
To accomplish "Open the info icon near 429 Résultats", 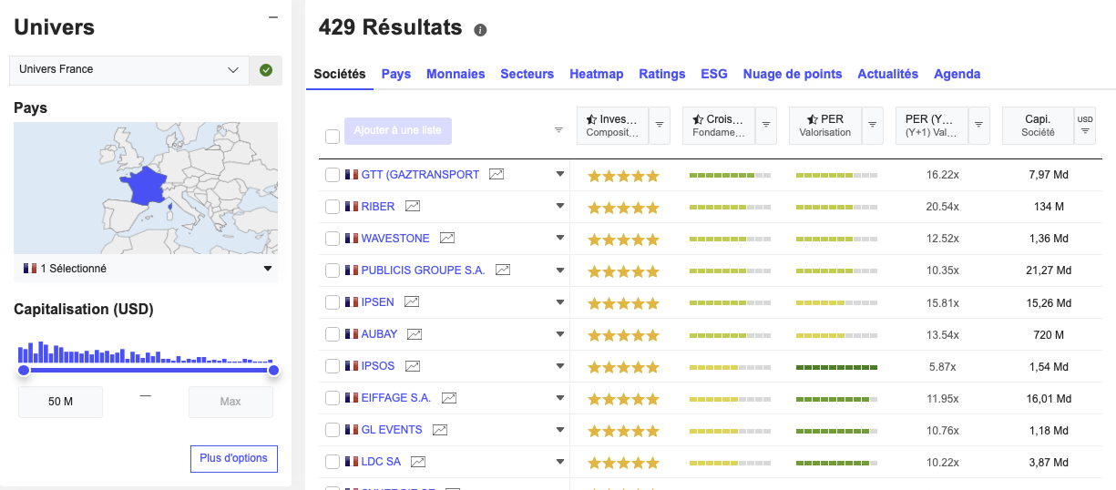I will [x=480, y=30].
